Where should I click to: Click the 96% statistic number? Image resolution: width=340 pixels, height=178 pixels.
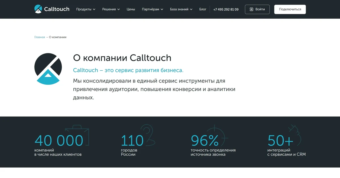[x=205, y=140]
